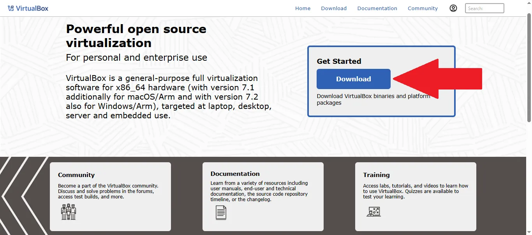Viewport: 532px width, 235px height.
Task: Open the Home navigation item
Action: click(303, 8)
